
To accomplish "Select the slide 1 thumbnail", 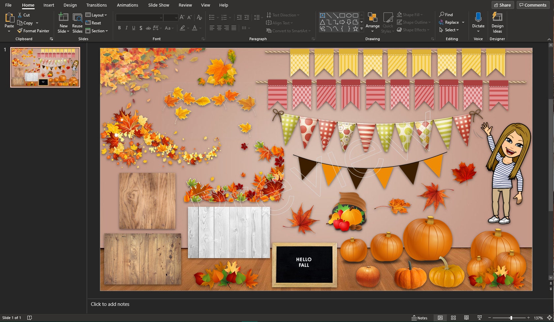I will tap(45, 67).
